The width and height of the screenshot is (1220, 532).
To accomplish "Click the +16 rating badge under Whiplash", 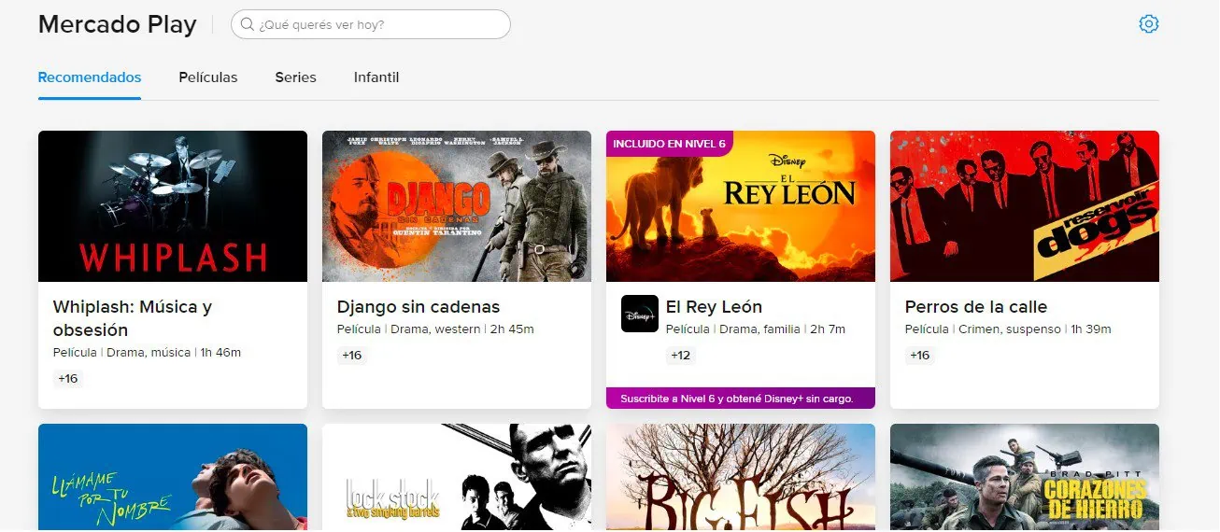I will (x=68, y=379).
